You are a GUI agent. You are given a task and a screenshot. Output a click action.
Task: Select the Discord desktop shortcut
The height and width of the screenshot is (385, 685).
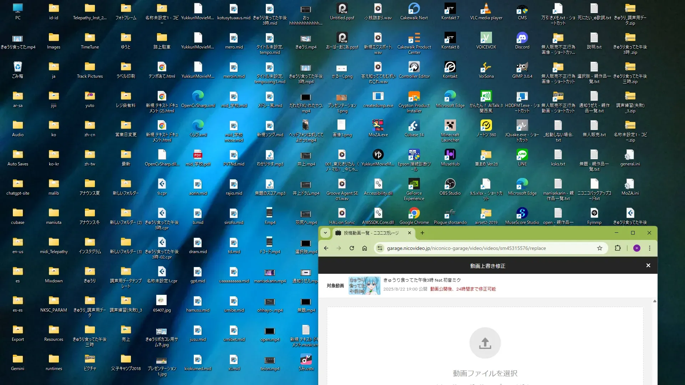point(522,38)
